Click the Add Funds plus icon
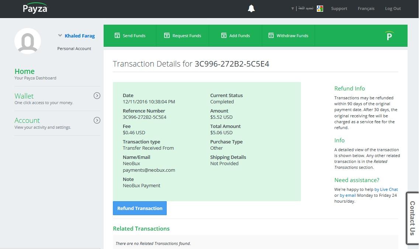The image size is (419, 249). pos(224,35)
